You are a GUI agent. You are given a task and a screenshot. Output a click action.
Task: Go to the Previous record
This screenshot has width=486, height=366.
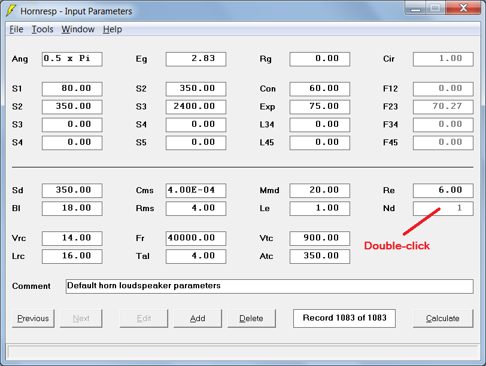point(33,318)
